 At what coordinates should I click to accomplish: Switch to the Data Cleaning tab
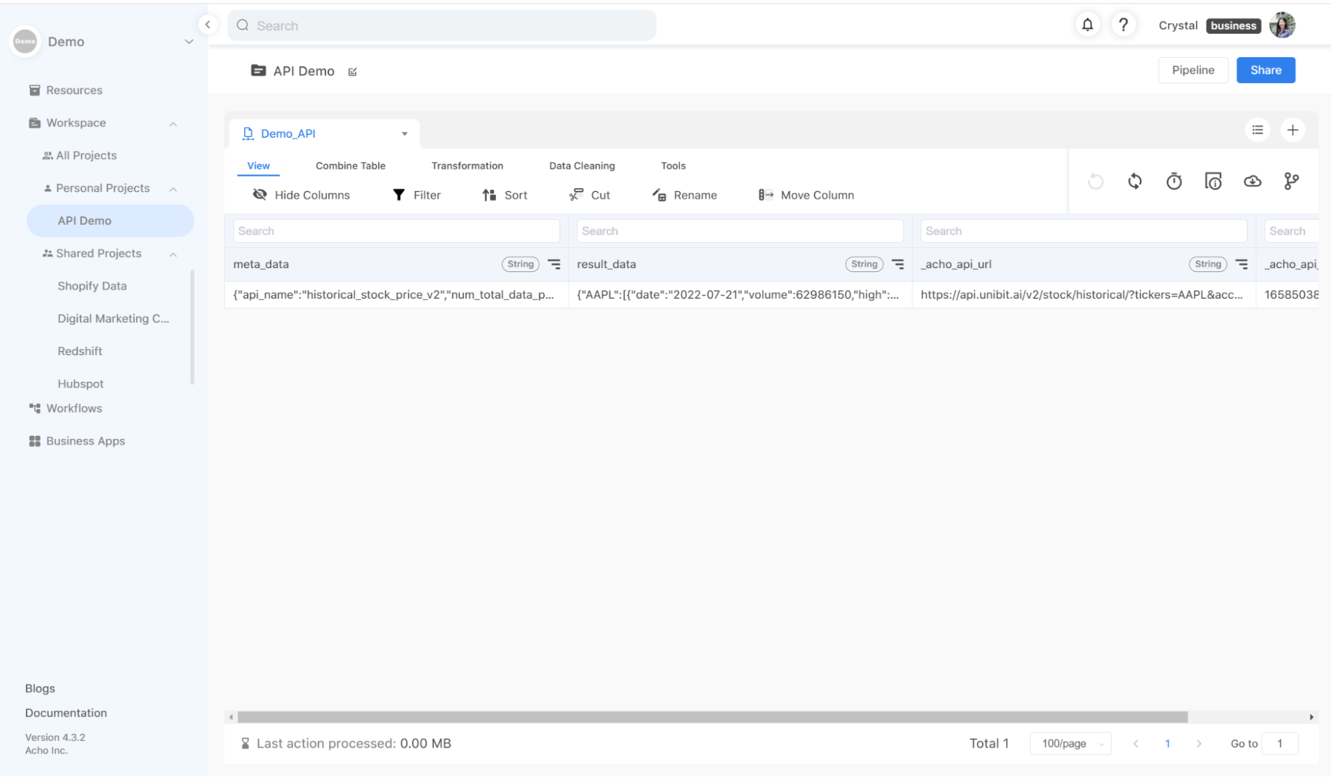click(x=581, y=166)
